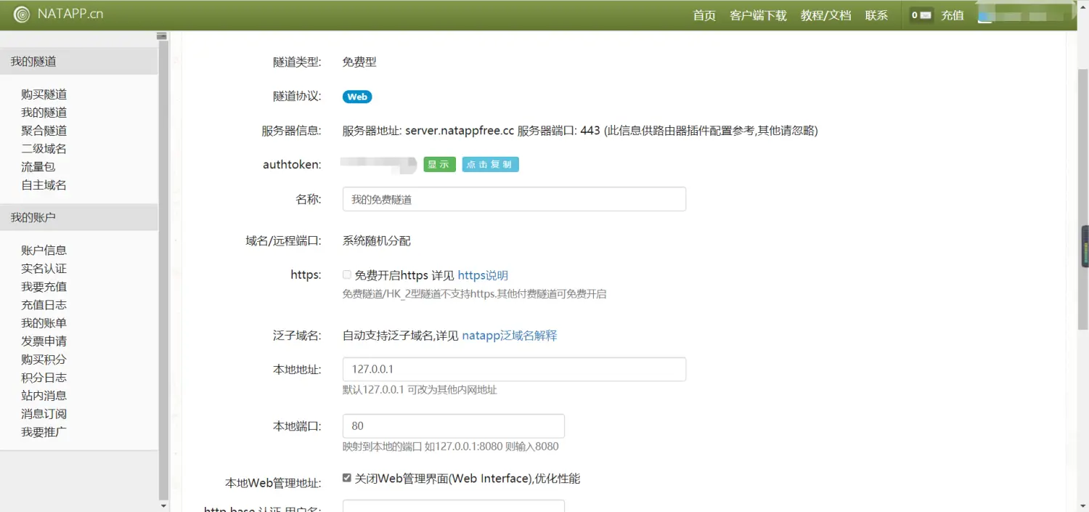Open 客户端下载 page
This screenshot has width=1089, height=512.
click(758, 15)
